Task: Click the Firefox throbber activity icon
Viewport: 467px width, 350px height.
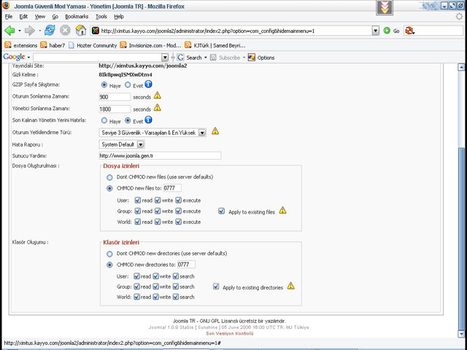Action: point(459,17)
